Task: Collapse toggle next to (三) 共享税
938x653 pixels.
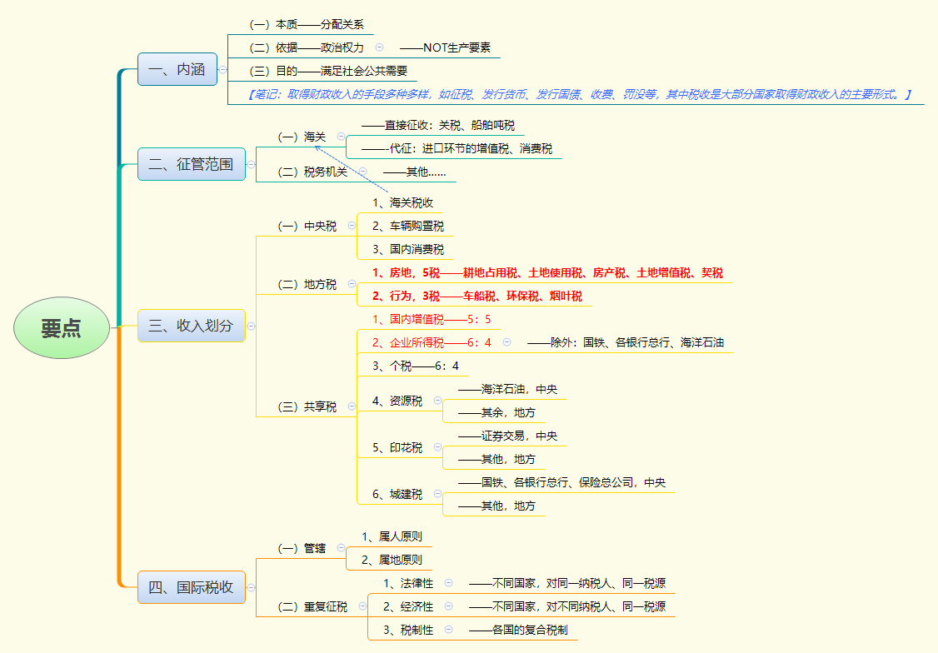Action: [352, 406]
